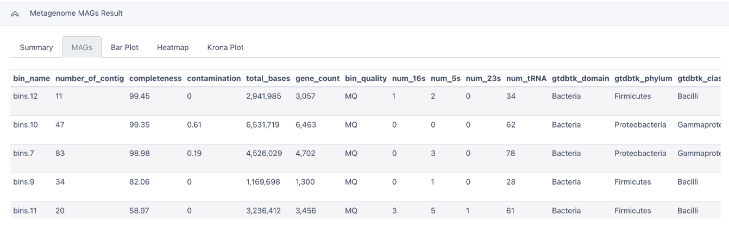729x227 pixels.
Task: Click the bin_name column header
Action: point(32,79)
